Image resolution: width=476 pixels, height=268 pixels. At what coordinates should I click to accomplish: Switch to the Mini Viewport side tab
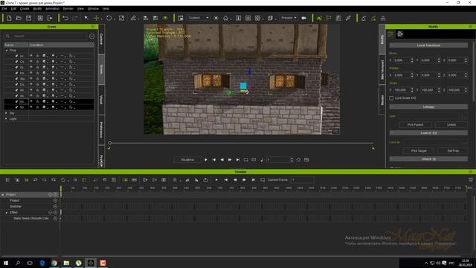point(382,69)
